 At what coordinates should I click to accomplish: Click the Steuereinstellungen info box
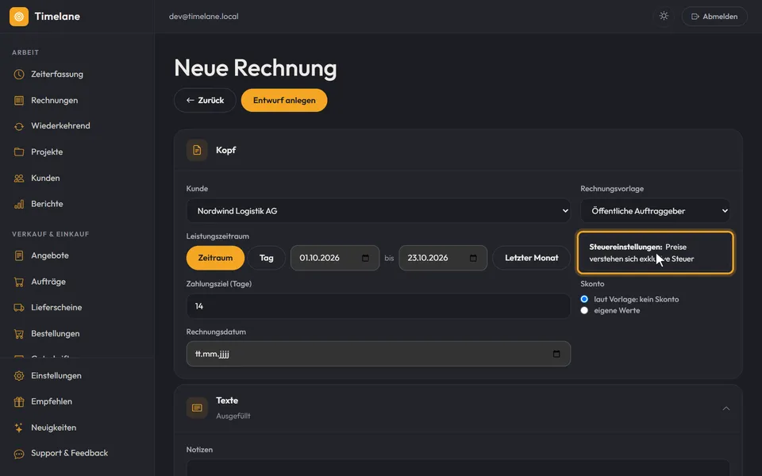(x=655, y=252)
